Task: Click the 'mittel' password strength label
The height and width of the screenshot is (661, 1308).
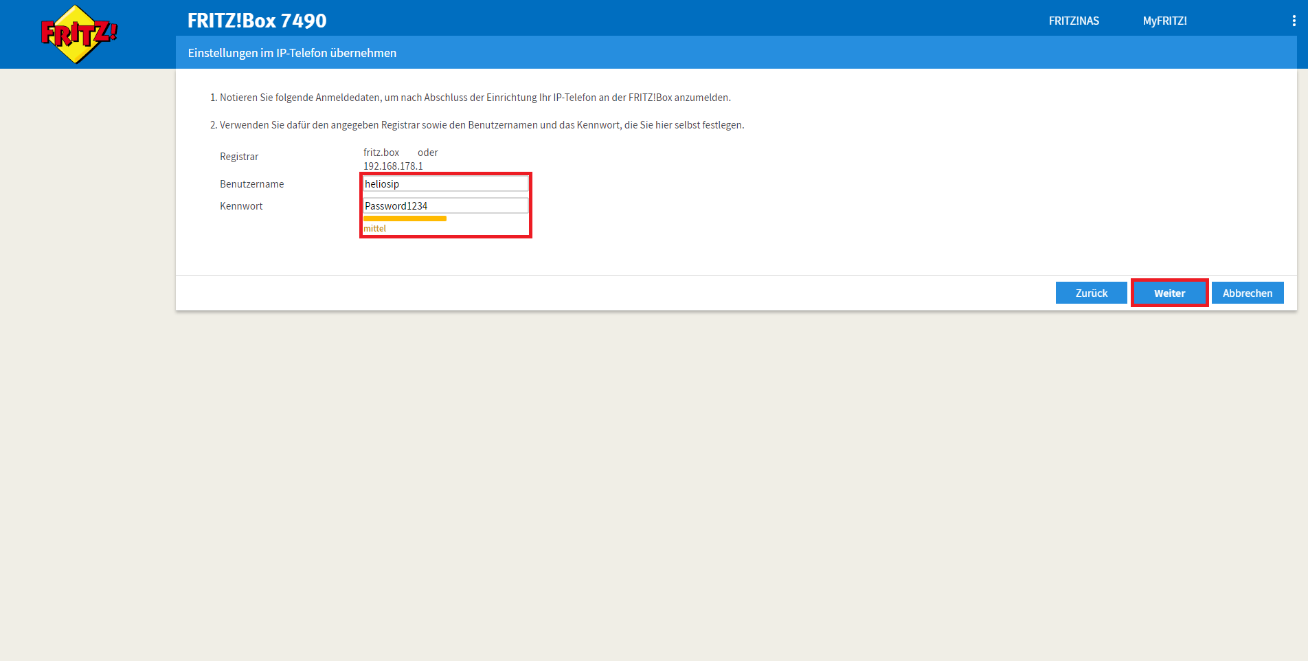Action: tap(375, 229)
